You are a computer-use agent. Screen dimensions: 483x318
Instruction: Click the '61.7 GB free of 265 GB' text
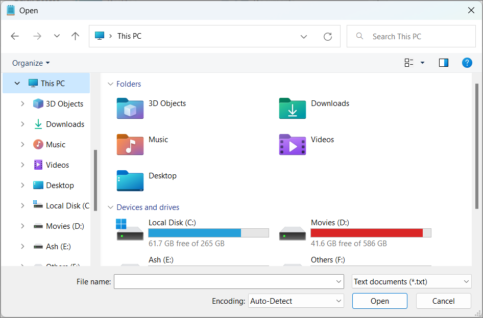click(186, 244)
